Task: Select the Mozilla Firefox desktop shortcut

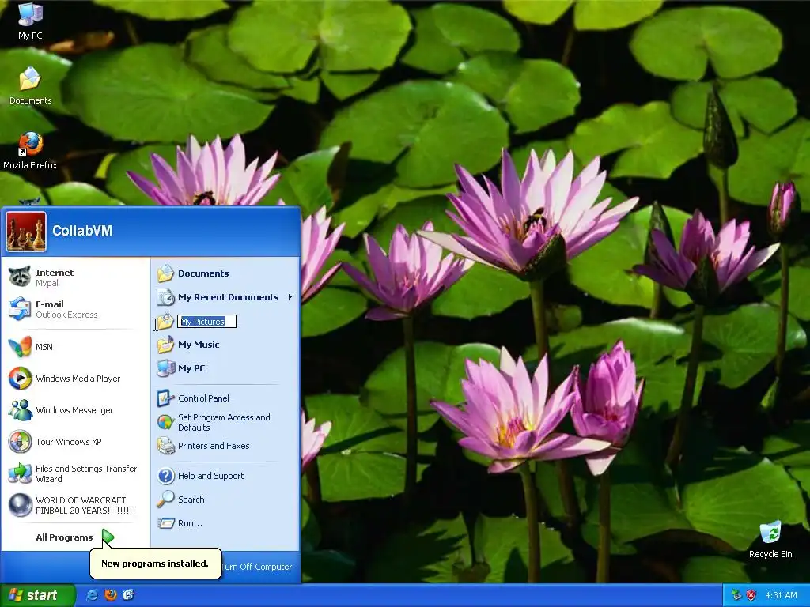Action: point(30,151)
